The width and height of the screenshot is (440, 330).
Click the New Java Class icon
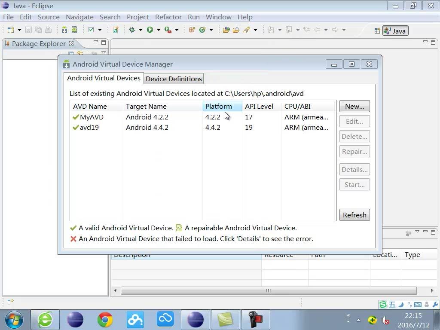point(202,30)
